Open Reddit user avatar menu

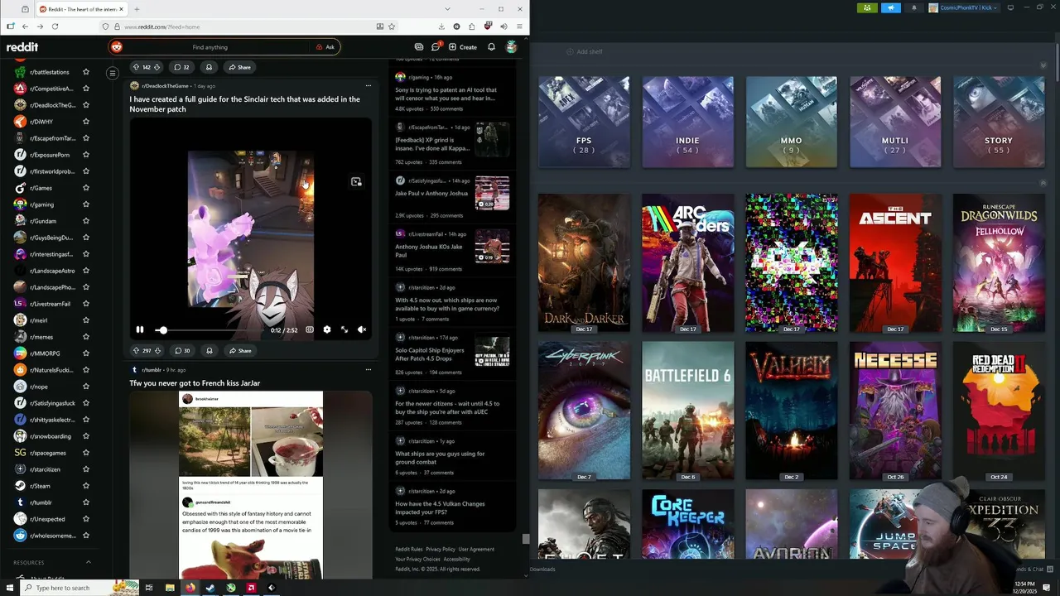(512, 47)
